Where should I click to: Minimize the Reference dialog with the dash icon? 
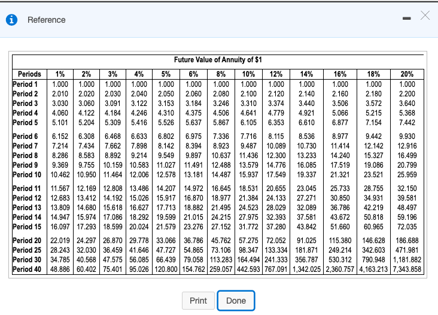coord(407,19)
